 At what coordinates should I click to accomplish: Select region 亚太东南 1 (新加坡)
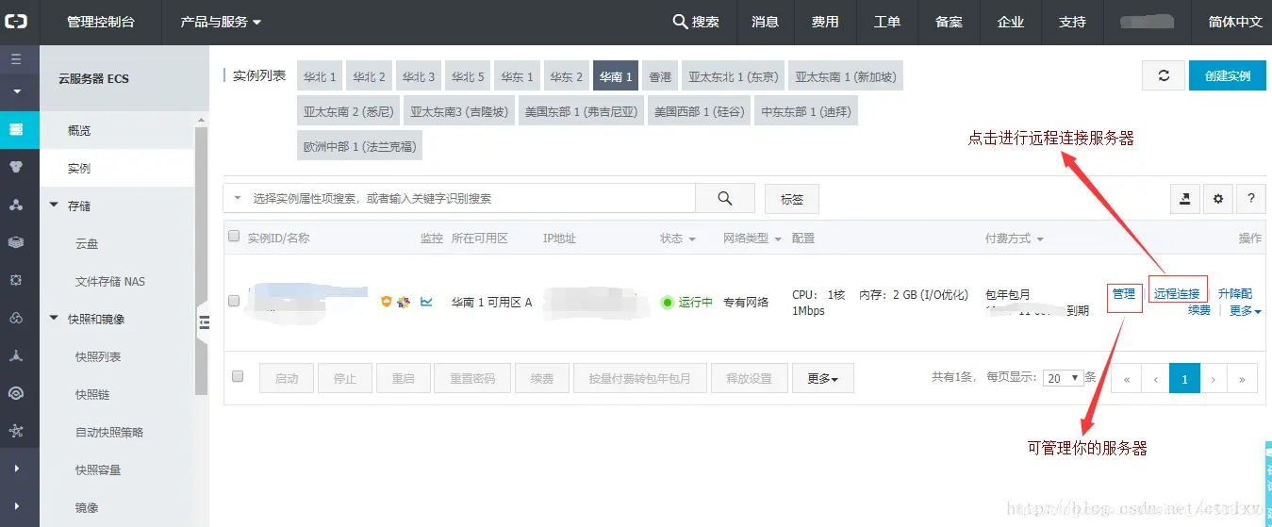click(846, 77)
